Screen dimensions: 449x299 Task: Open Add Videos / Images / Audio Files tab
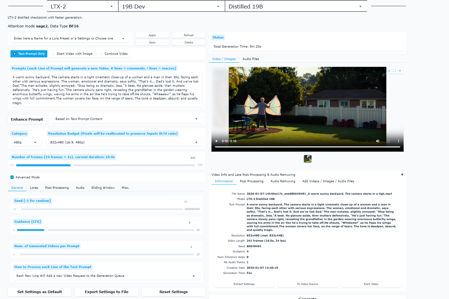pos(328,181)
